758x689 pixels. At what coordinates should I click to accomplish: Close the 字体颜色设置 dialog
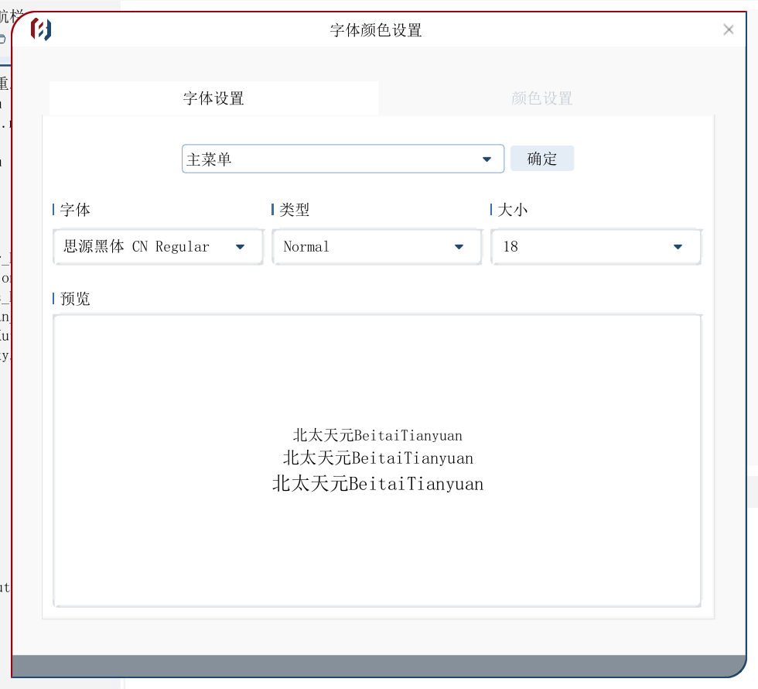coord(728,29)
